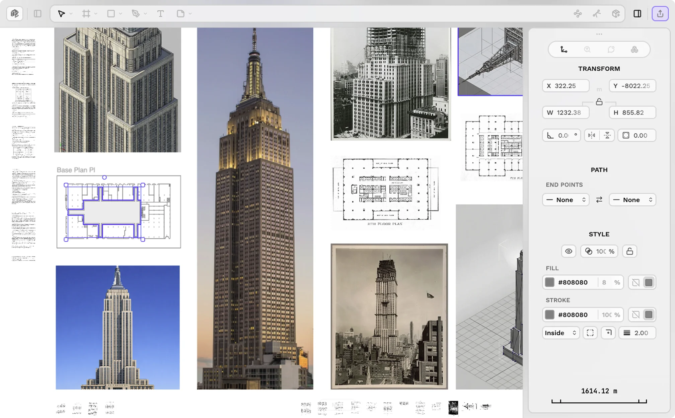Viewport: 675px width, 418px height.
Task: Expand the rectangle shape tool options
Action: tap(121, 14)
